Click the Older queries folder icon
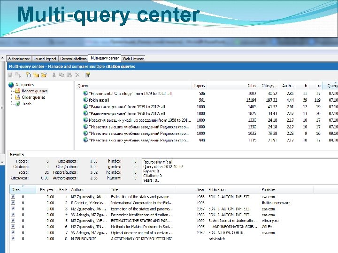This screenshot has height=253, width=338. [17, 97]
